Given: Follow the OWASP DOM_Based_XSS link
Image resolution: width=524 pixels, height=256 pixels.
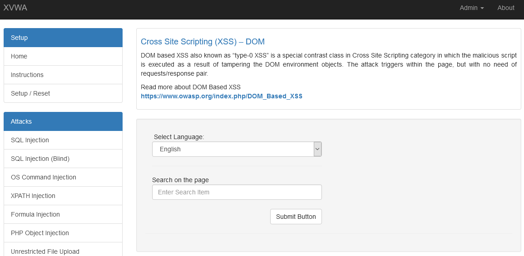Looking at the screenshot, I should 222,96.
